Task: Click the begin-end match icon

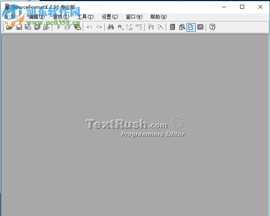Action: tap(161, 27)
